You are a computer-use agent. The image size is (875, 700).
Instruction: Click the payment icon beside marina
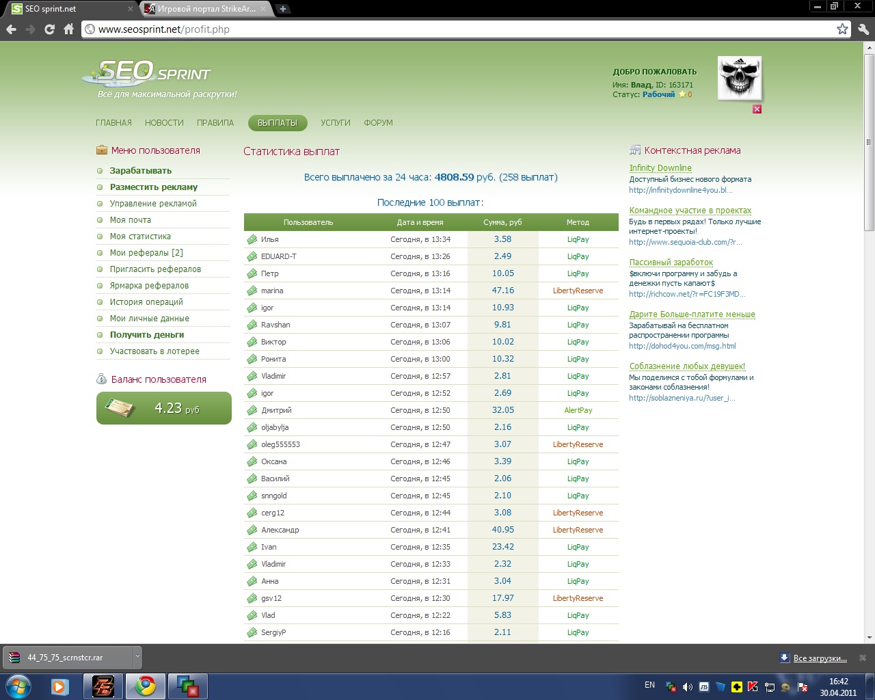click(x=252, y=291)
